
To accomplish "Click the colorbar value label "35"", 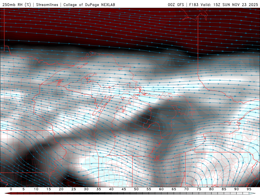I will coord(99,189).
